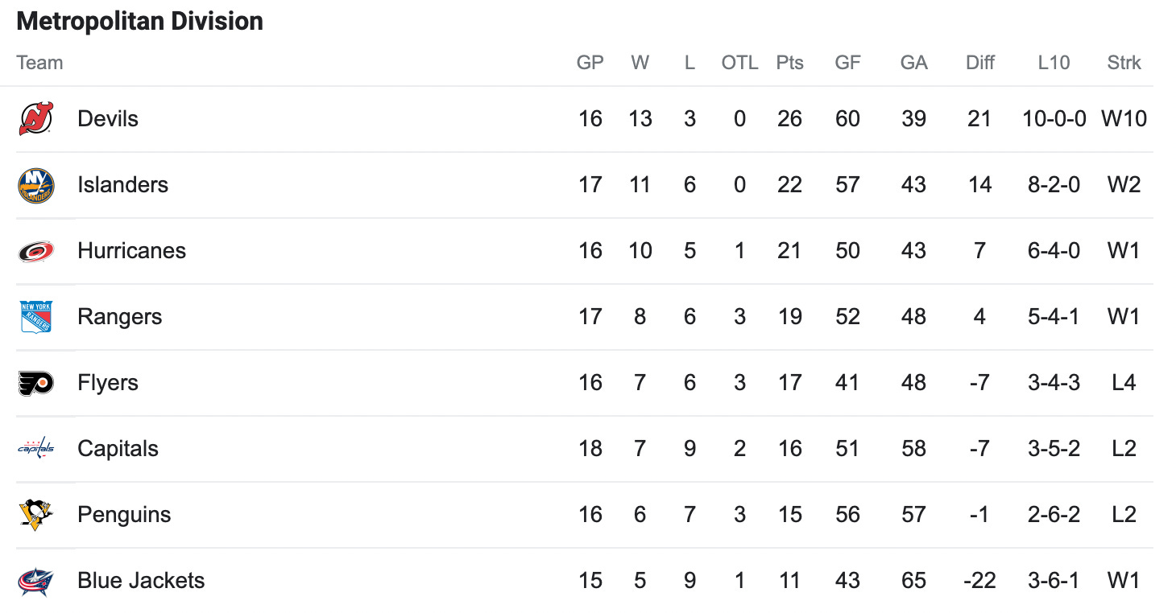Click the Blue Jackets team logo
Viewport: 1176px width, 613px height.
36,581
